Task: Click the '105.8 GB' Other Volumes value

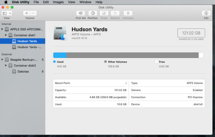Action: [x=113, y=67]
